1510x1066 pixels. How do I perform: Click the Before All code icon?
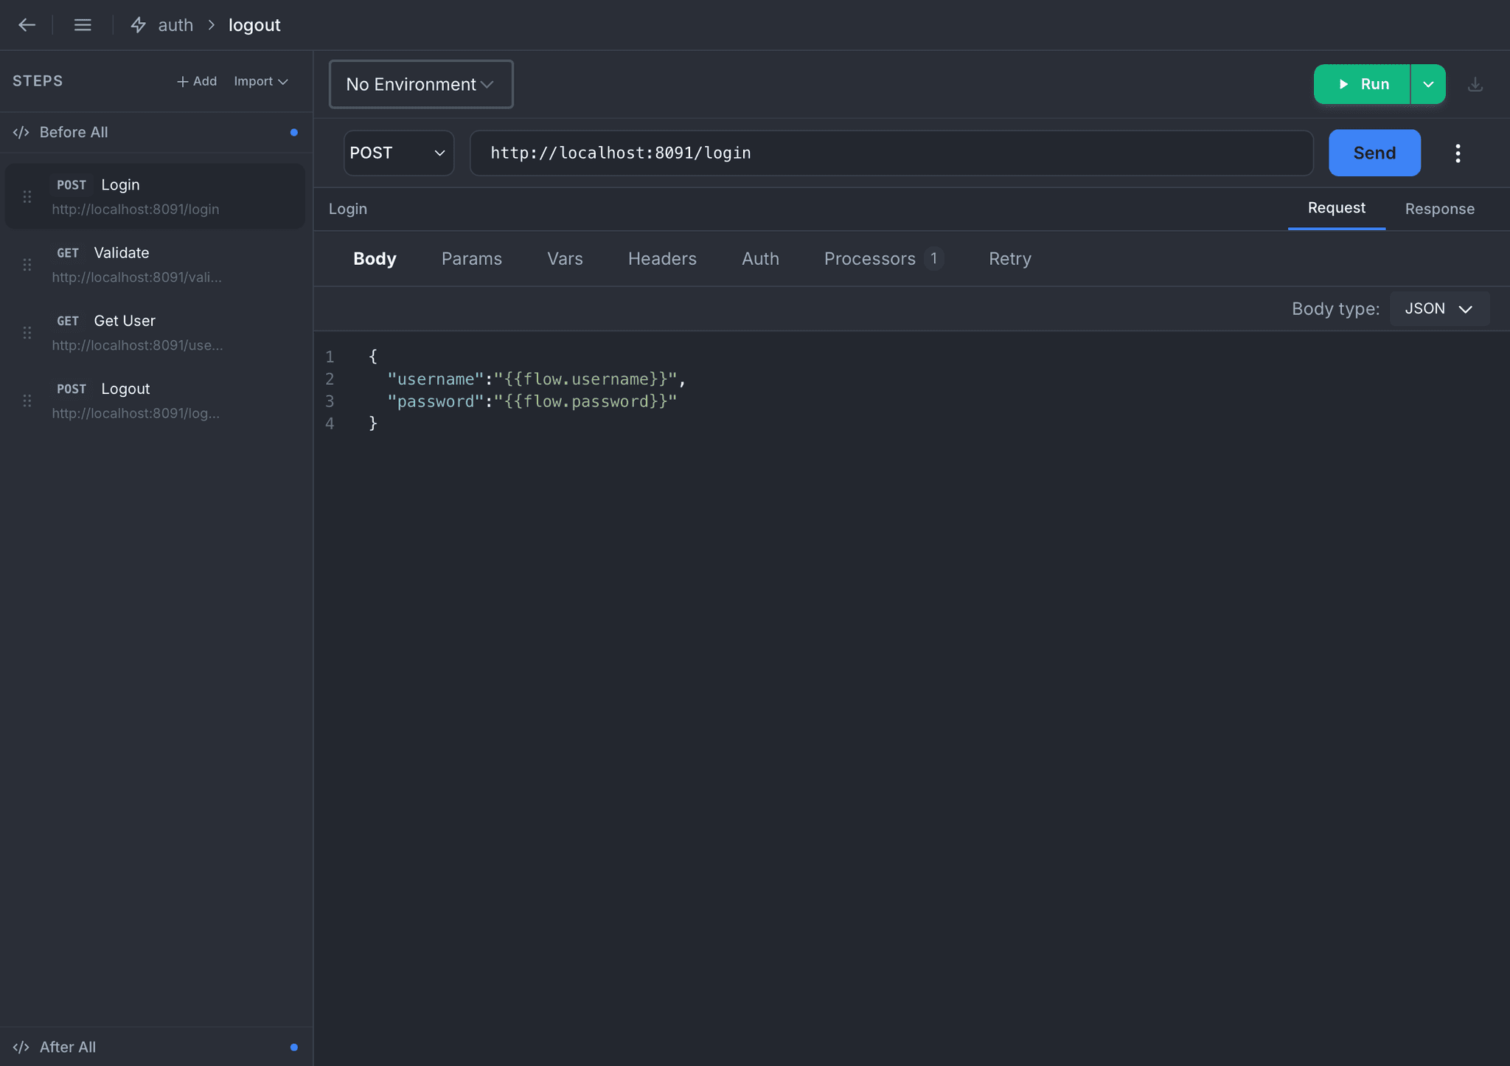click(21, 132)
